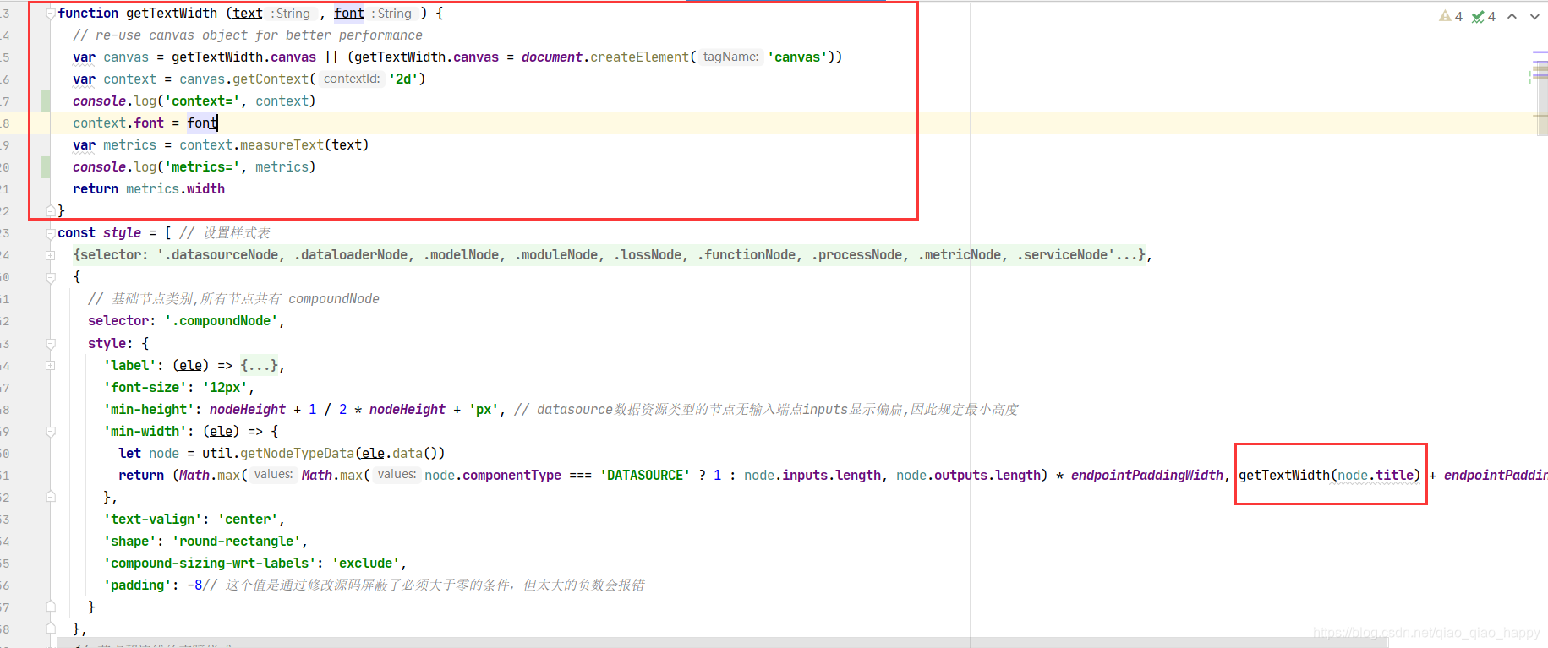Click the 'center' string value
This screenshot has height=648, width=1548.
249,520
